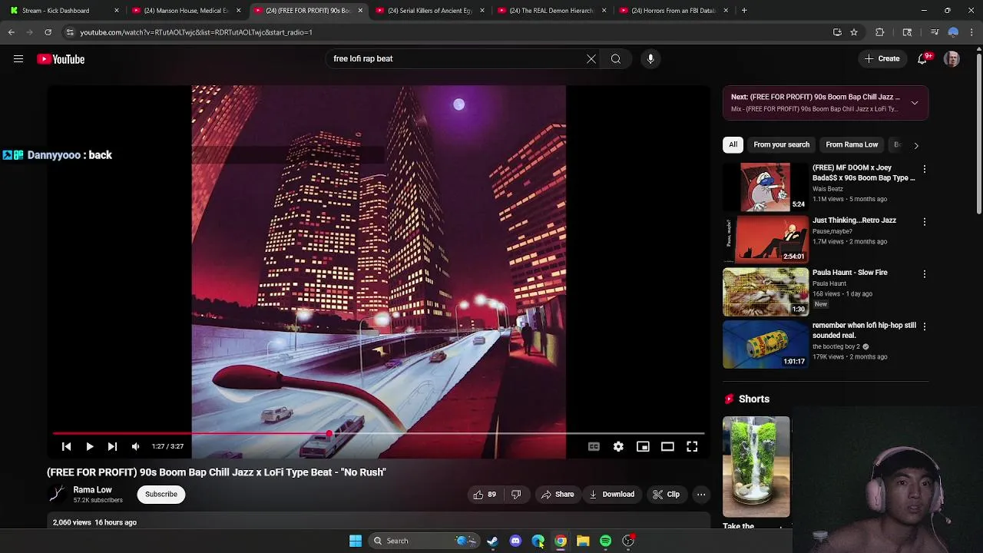Open Rama Low channel name link
983x553 pixels.
click(x=92, y=489)
